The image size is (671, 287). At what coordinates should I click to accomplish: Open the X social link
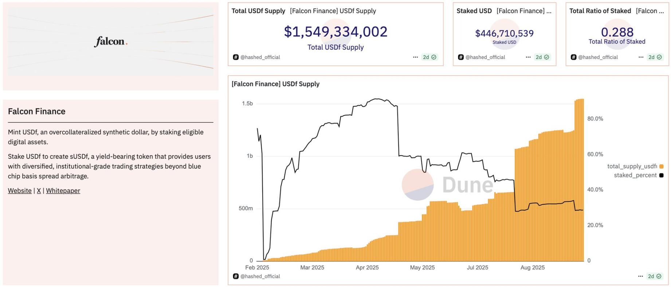[39, 191]
